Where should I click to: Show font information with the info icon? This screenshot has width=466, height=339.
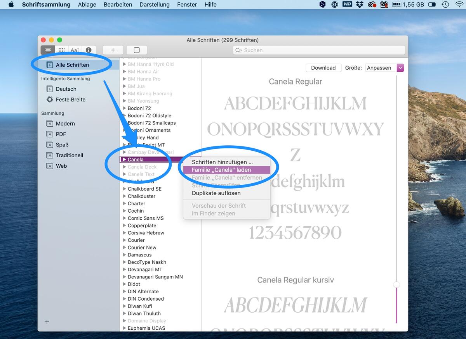(88, 50)
